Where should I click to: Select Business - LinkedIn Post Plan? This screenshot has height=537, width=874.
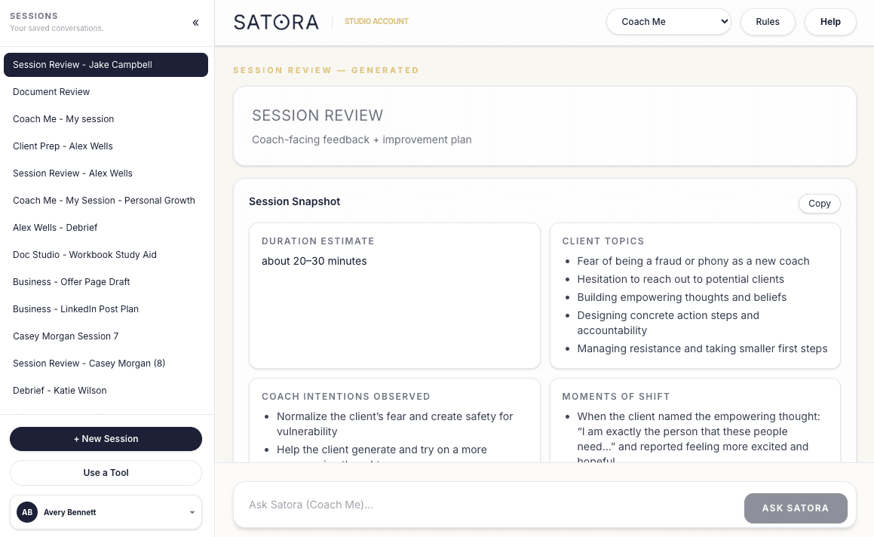(x=75, y=308)
